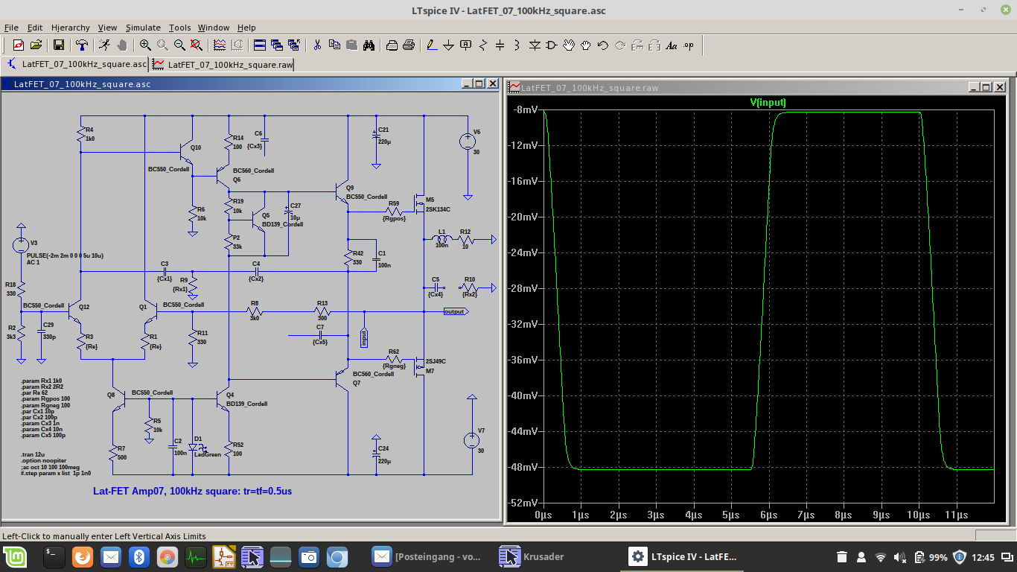
Task: Save the schematic with the floppy icon
Action: (59, 45)
